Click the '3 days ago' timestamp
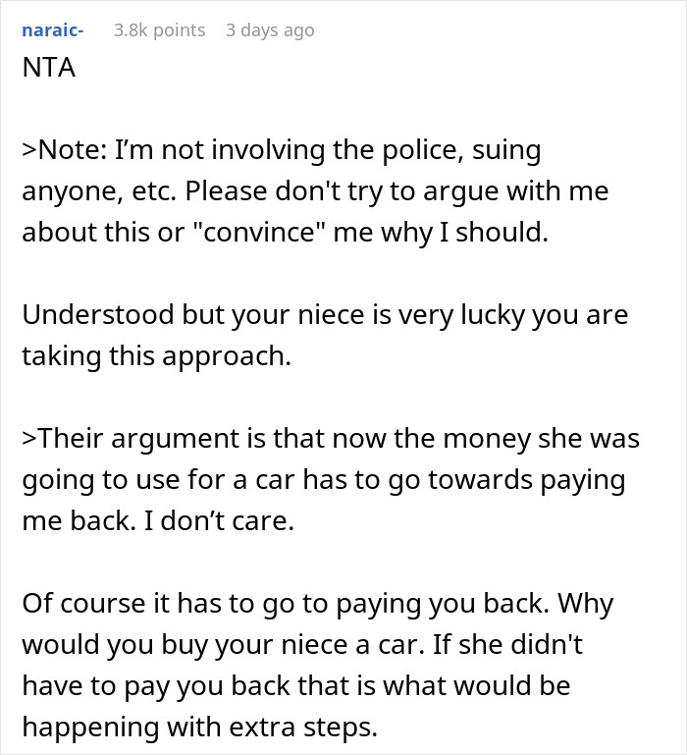This screenshot has height=755, width=687. pos(270,30)
